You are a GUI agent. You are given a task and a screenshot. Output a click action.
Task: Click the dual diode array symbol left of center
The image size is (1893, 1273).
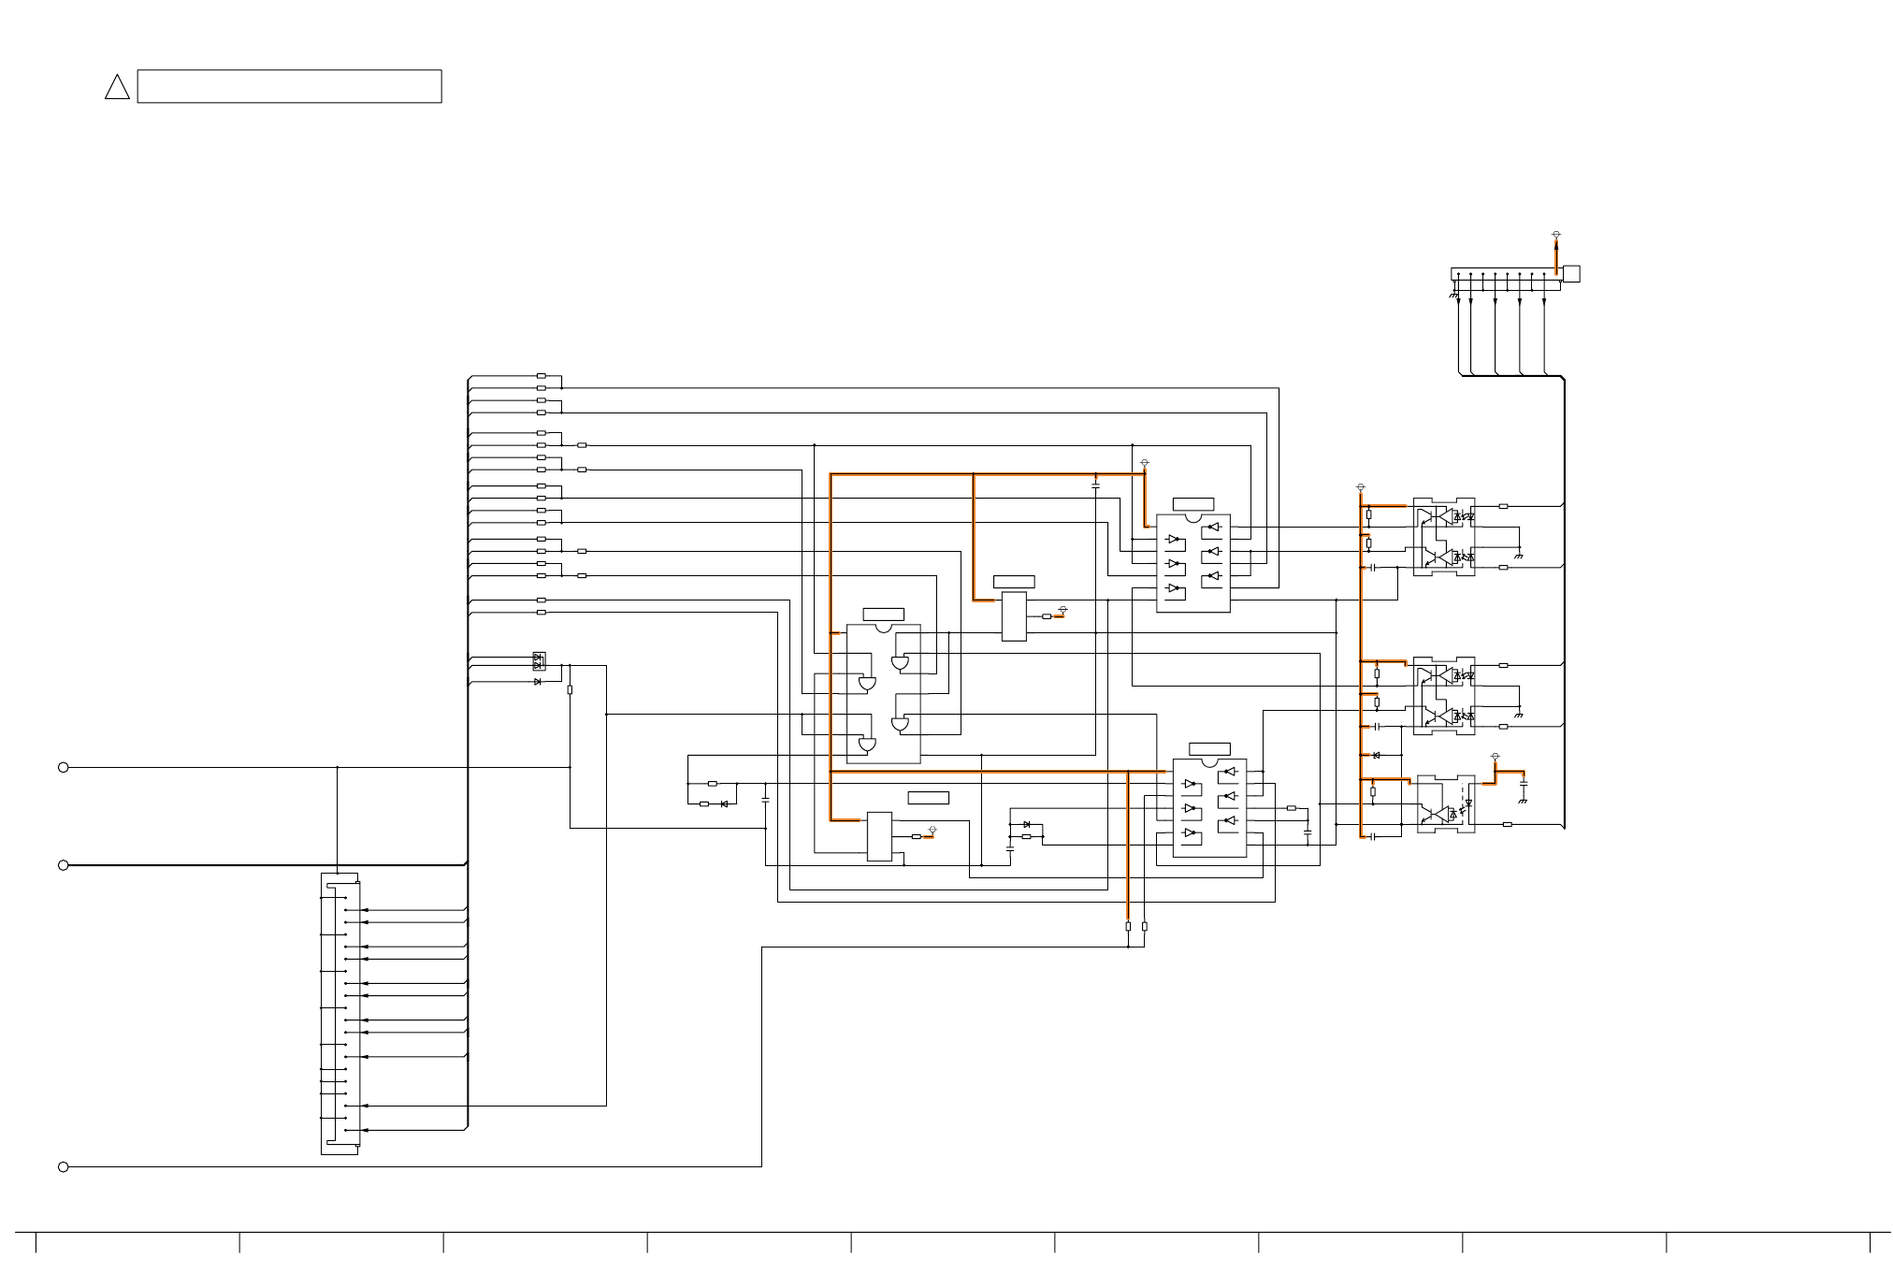pyautogui.click(x=539, y=661)
